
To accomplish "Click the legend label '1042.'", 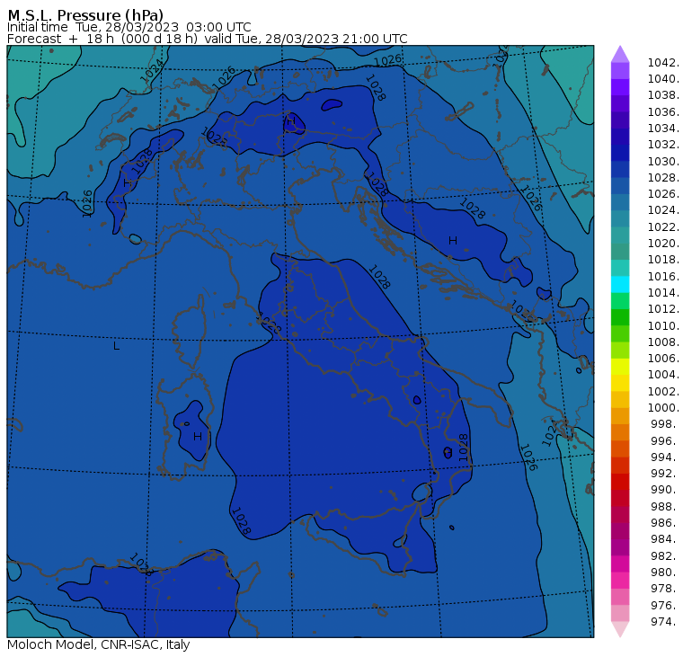I will tap(663, 63).
